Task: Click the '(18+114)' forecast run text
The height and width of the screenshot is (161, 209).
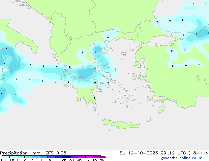Action: pyautogui.click(x=199, y=153)
